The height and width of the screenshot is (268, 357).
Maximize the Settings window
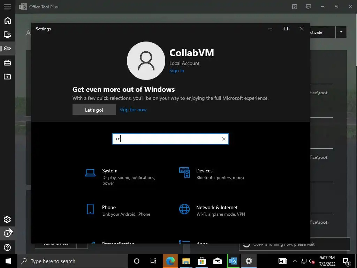pos(286,29)
